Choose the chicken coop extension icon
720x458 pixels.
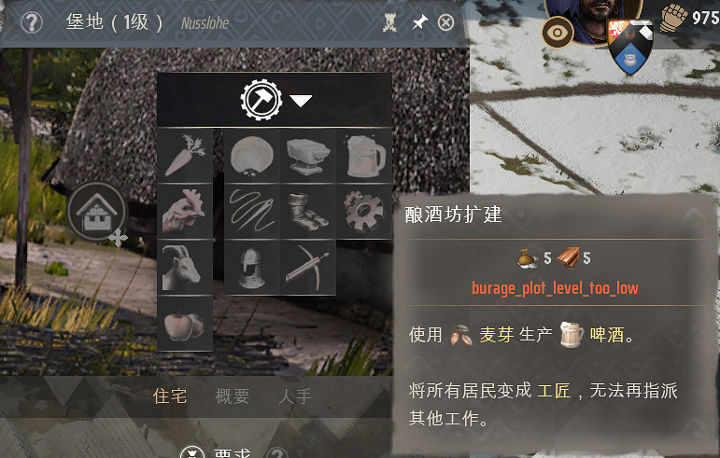click(185, 212)
